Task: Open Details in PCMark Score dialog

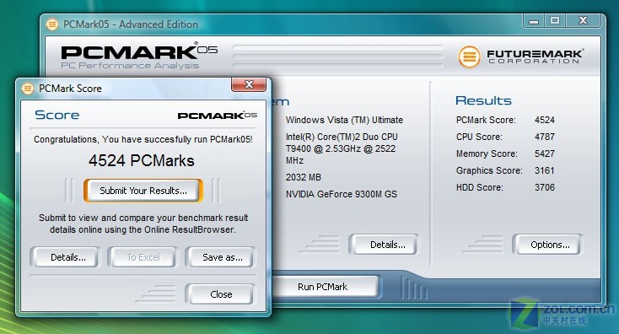Action: (65, 257)
